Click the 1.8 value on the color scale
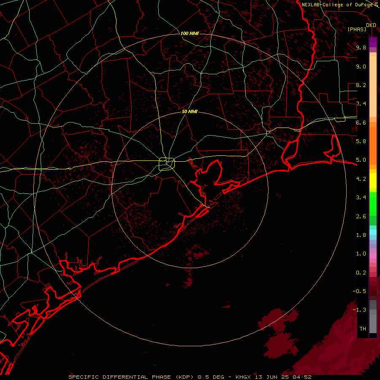Viewport: 380px width, 380px height. (x=361, y=235)
